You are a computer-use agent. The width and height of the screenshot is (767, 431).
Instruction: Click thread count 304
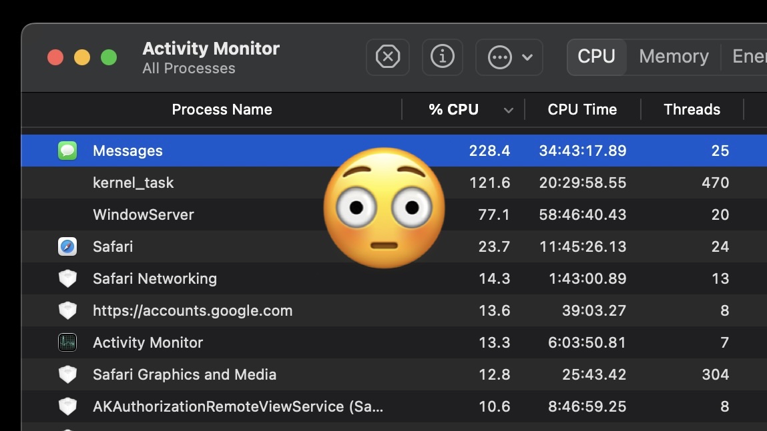[715, 374]
